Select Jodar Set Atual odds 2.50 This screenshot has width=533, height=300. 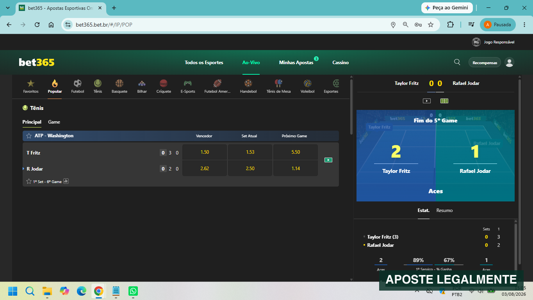(250, 169)
